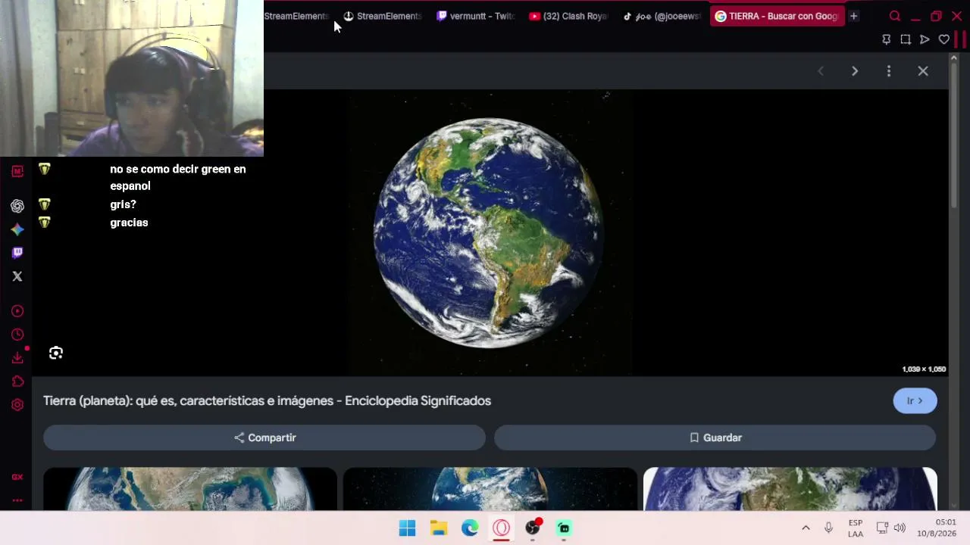Select the TIERRA Google search tab
The height and width of the screenshot is (545, 970).
coord(777,16)
